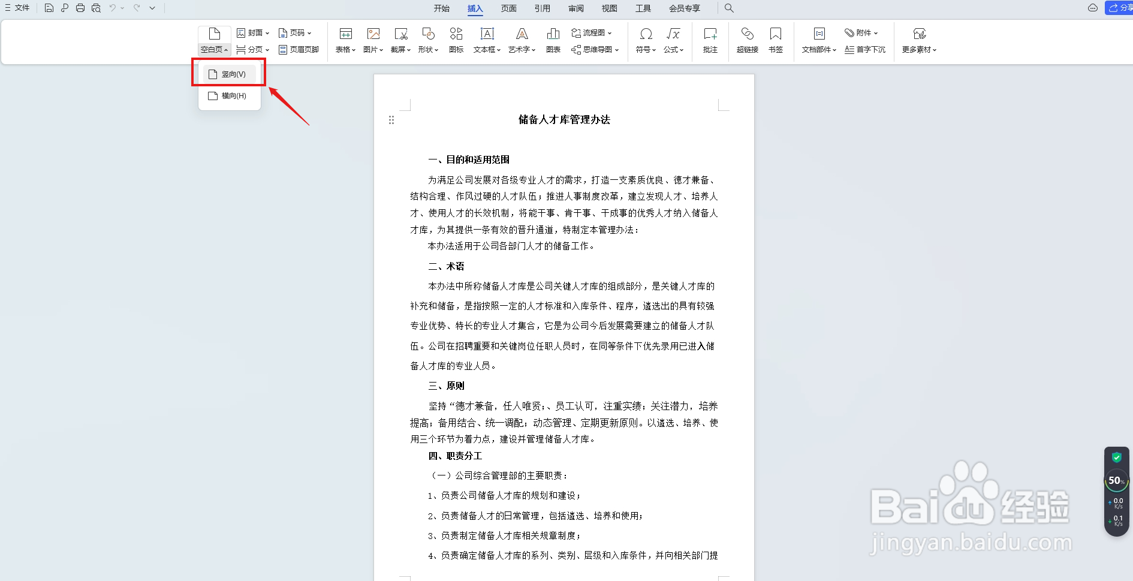Click the heading 一、目的和适用范围
Image resolution: width=1133 pixels, height=581 pixels.
click(469, 159)
